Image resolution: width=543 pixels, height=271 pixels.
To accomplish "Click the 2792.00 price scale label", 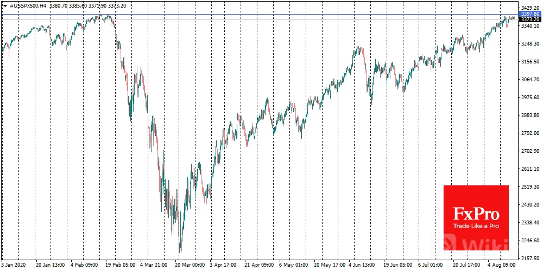I will [530, 133].
